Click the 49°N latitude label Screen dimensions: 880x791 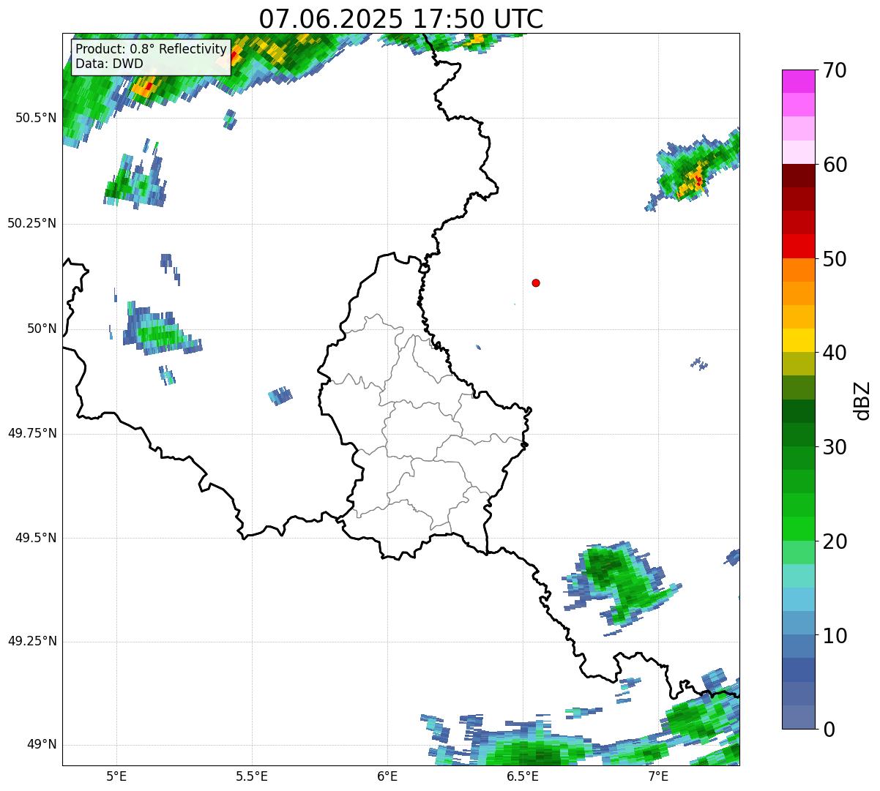pyautogui.click(x=42, y=744)
